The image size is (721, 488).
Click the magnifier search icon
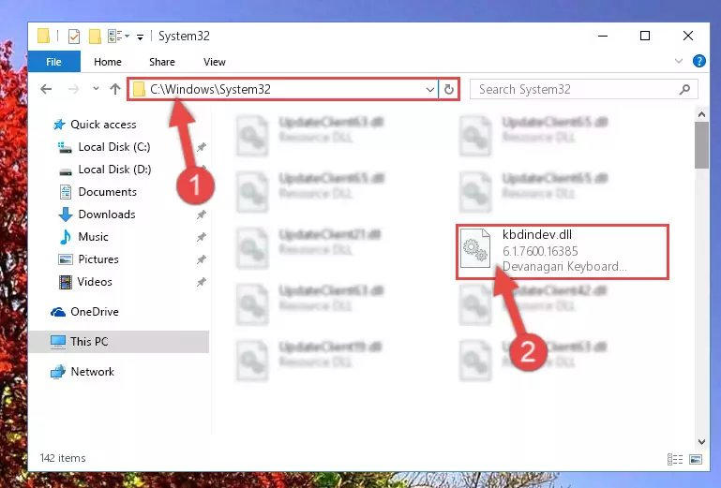point(684,89)
